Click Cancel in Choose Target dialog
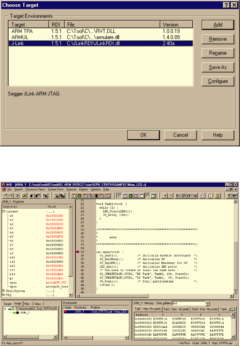 (180, 135)
